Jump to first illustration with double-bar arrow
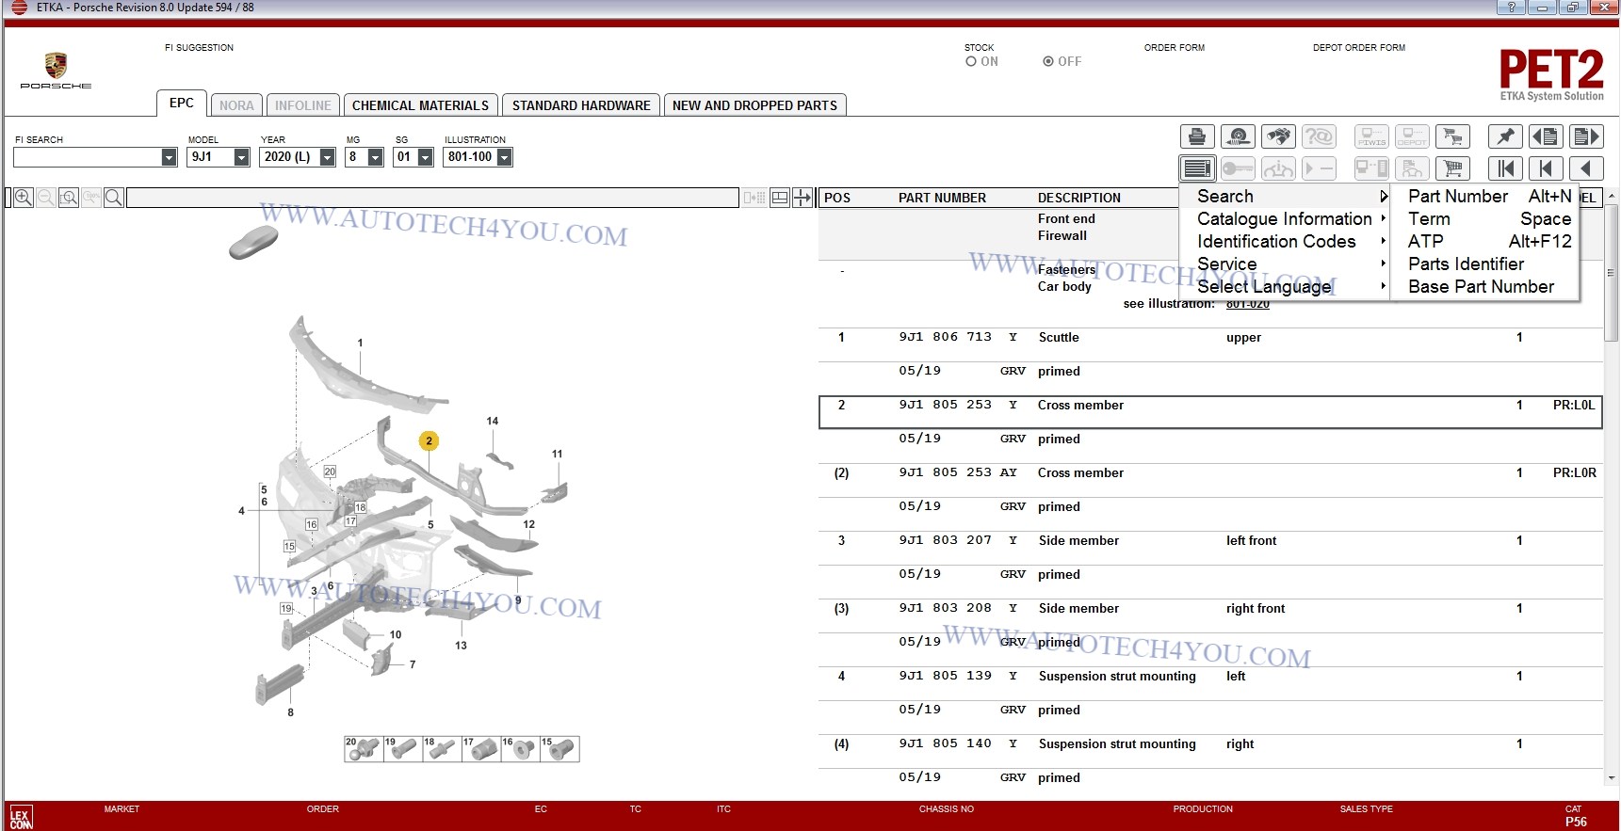The image size is (1621, 831). click(1505, 169)
